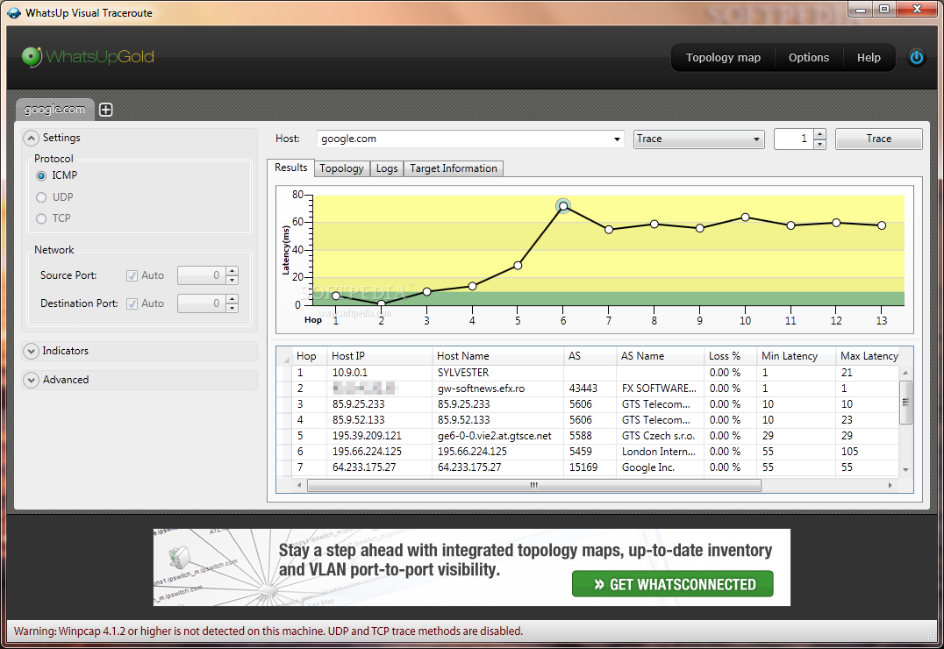Viewport: 944px width, 649px height.
Task: Select hop 3 data point on graph
Action: pyautogui.click(x=427, y=291)
